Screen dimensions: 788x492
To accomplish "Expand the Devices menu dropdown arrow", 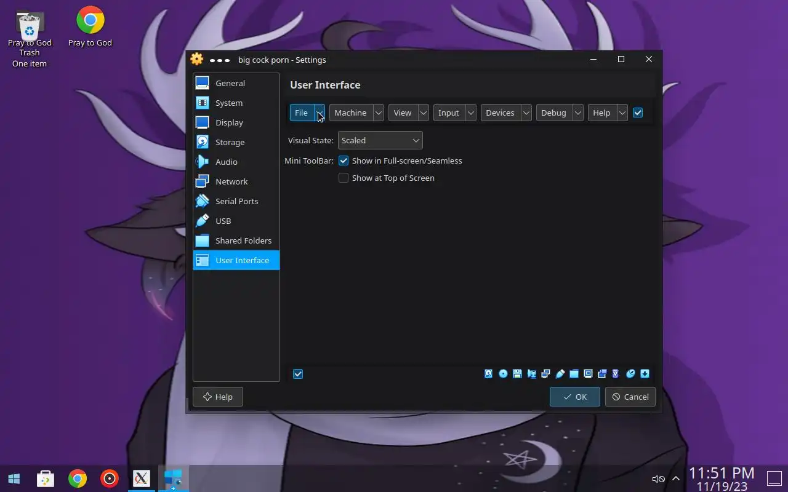I will tap(526, 113).
